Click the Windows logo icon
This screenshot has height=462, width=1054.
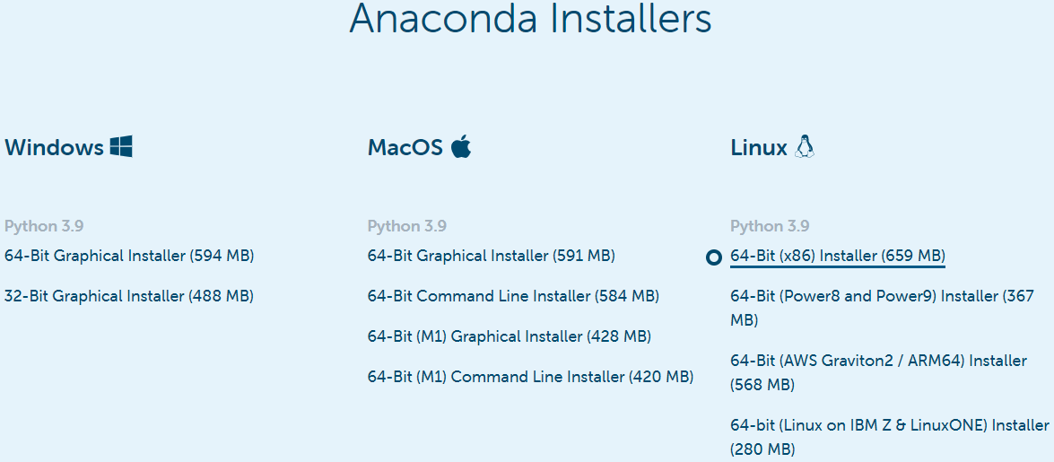pos(121,147)
